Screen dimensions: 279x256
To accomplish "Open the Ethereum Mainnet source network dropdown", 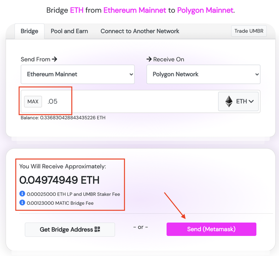I will (78, 74).
